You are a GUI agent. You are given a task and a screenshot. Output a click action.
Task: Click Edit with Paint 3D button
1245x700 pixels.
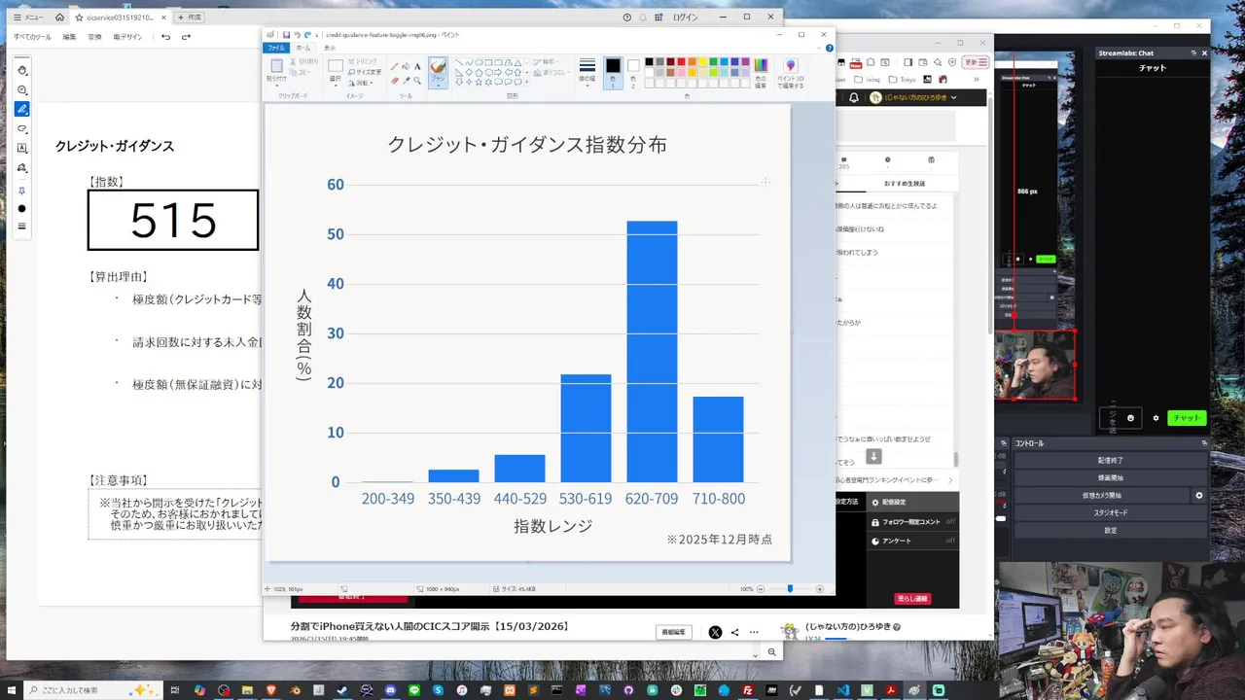(x=790, y=73)
